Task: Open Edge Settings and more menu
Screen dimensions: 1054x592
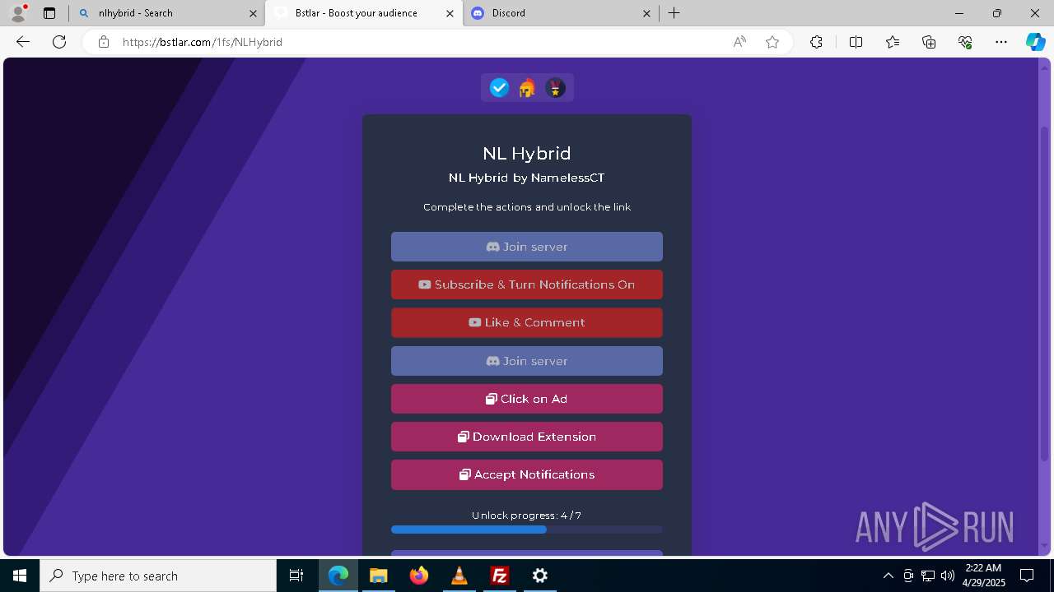Action: 1001,42
